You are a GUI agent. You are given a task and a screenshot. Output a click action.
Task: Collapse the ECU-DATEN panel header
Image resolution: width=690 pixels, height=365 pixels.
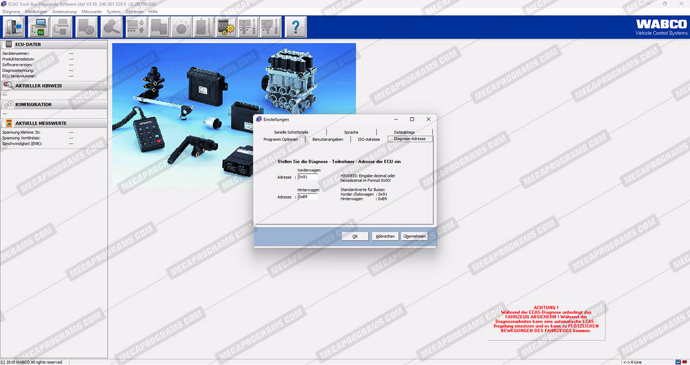[x=54, y=44]
